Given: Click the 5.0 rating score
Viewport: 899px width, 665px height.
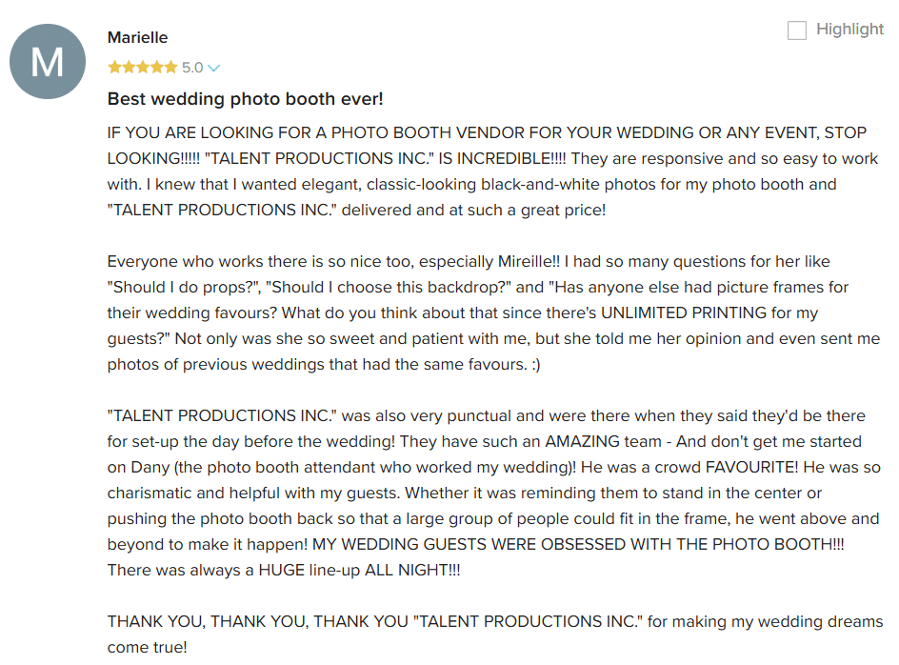Looking at the screenshot, I should [192, 68].
